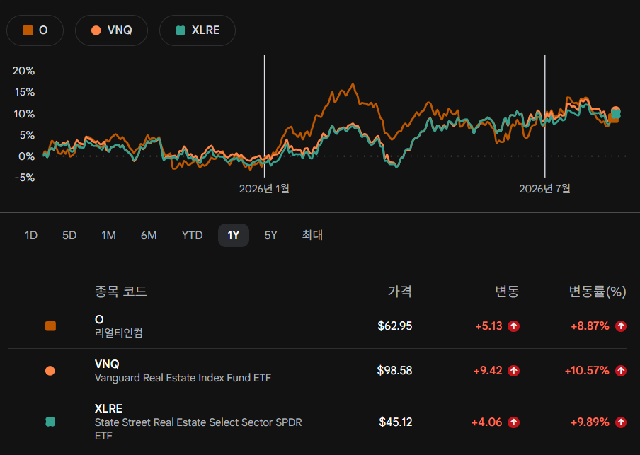The height and width of the screenshot is (455, 640).
Task: Click the 20% y-axis label
Action: pos(23,71)
